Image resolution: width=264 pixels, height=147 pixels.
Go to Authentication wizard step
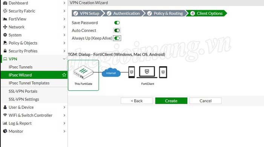click(x=124, y=13)
